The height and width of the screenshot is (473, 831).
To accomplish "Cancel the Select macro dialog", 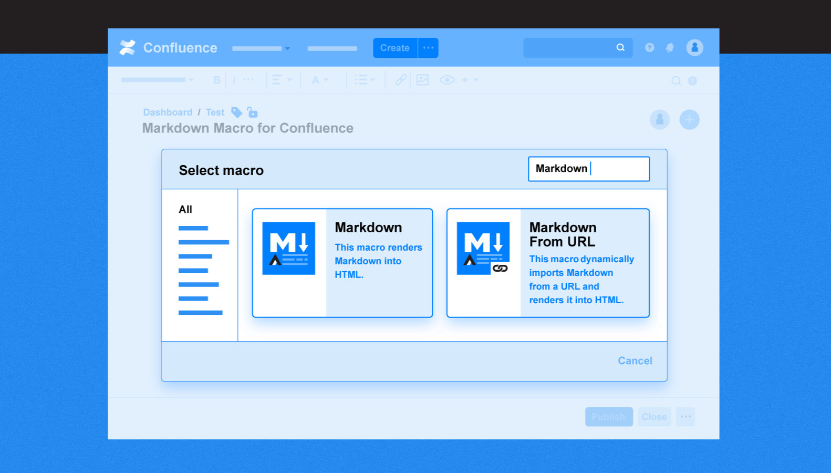I will (x=635, y=361).
